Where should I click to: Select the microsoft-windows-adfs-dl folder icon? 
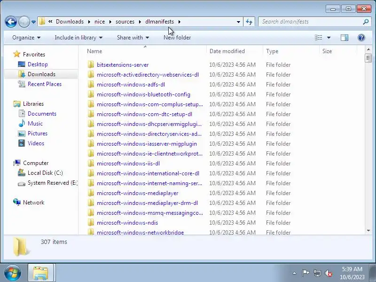pos(91,84)
